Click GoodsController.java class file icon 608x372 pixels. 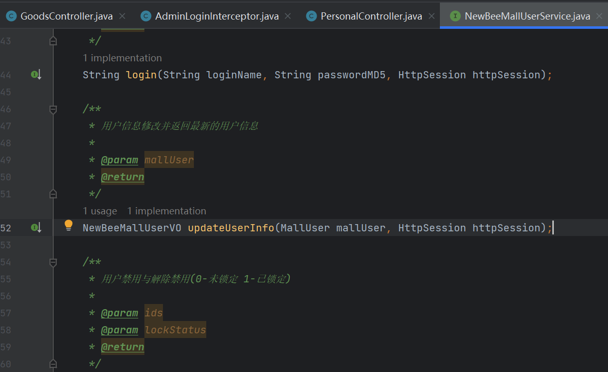[x=11, y=16]
